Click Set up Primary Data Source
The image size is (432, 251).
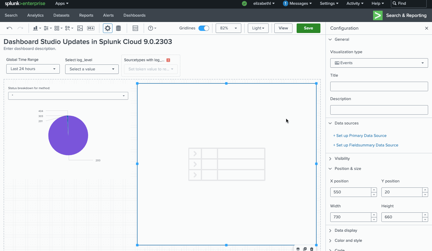tap(361, 136)
